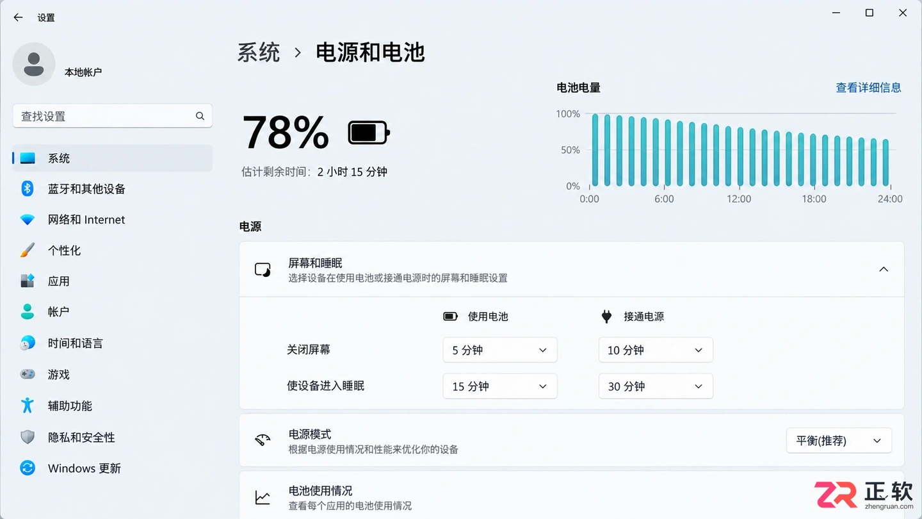
Task: Click the 电源和电池 page title
Action: click(371, 53)
